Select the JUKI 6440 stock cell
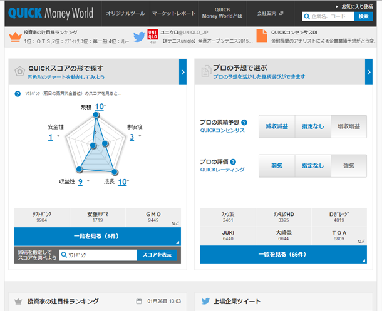Screen dimensions: 382x311 (x=228, y=235)
